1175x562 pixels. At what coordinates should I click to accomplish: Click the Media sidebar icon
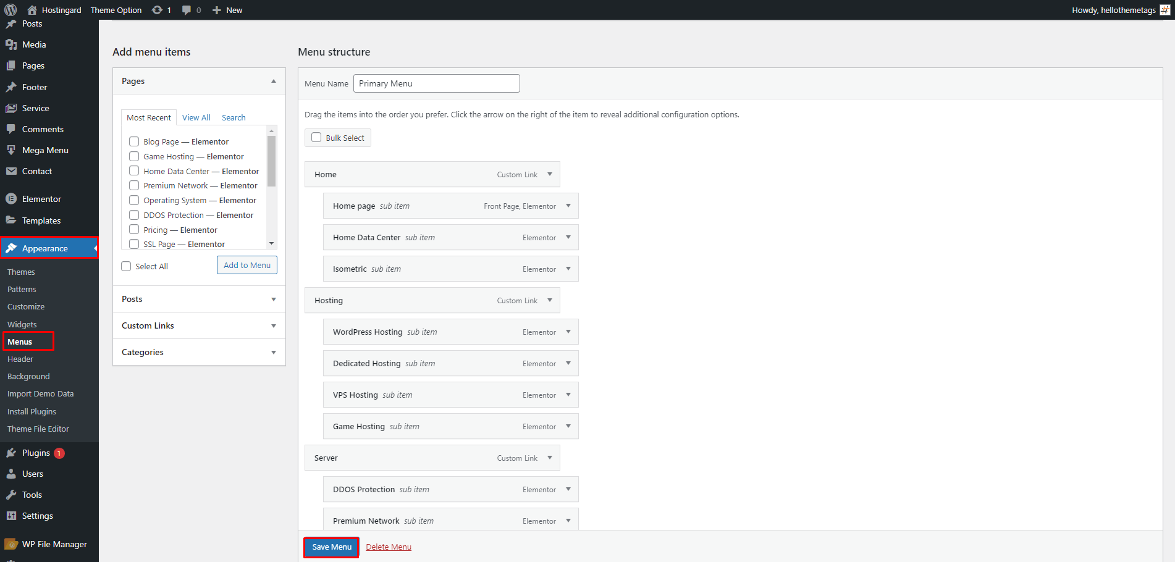11,44
